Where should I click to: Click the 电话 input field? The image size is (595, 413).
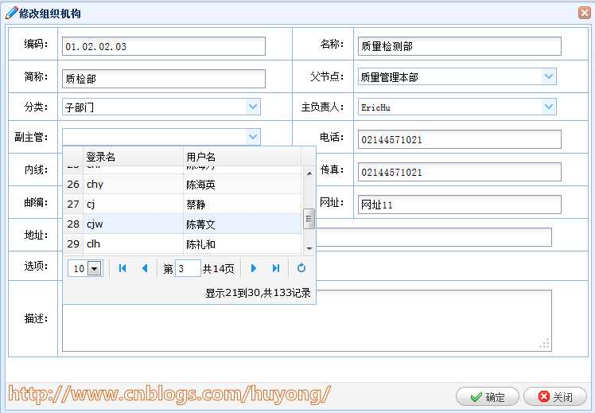click(x=459, y=139)
